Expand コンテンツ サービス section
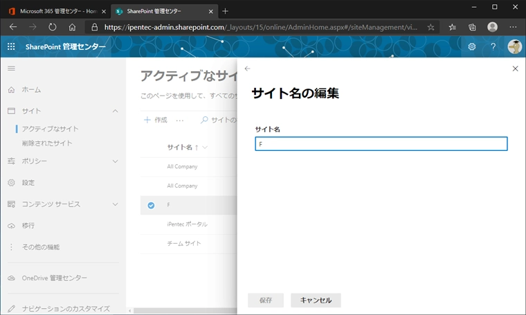 pyautogui.click(x=115, y=204)
